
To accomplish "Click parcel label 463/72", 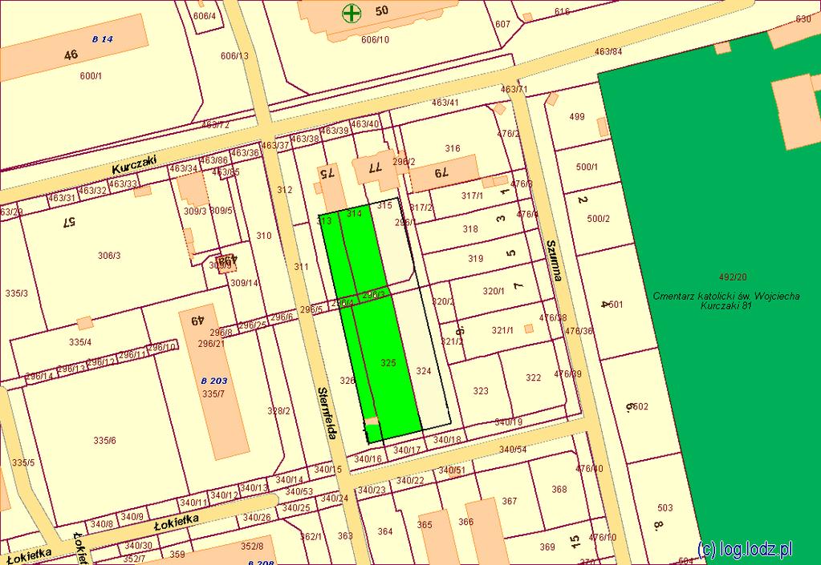I will tap(215, 125).
